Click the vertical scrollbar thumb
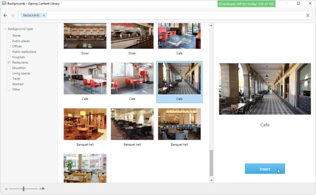This screenshot has width=316, height=195. (211, 163)
